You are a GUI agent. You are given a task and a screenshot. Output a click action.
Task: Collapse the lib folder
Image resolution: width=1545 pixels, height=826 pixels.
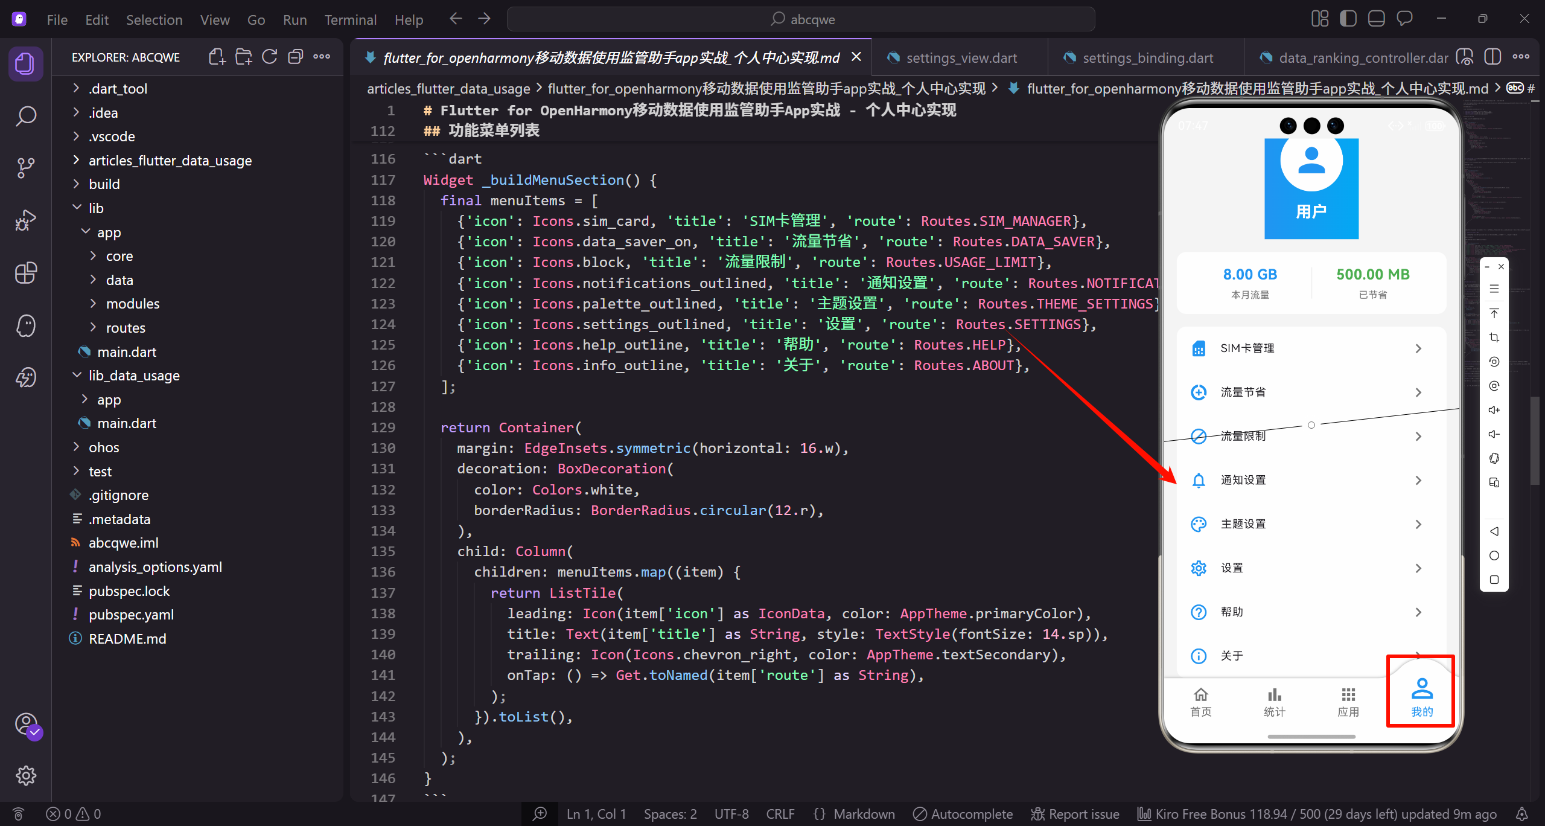(x=96, y=208)
